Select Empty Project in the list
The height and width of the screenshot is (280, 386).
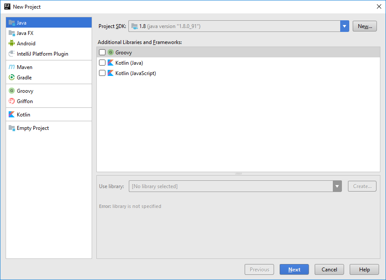pos(32,128)
